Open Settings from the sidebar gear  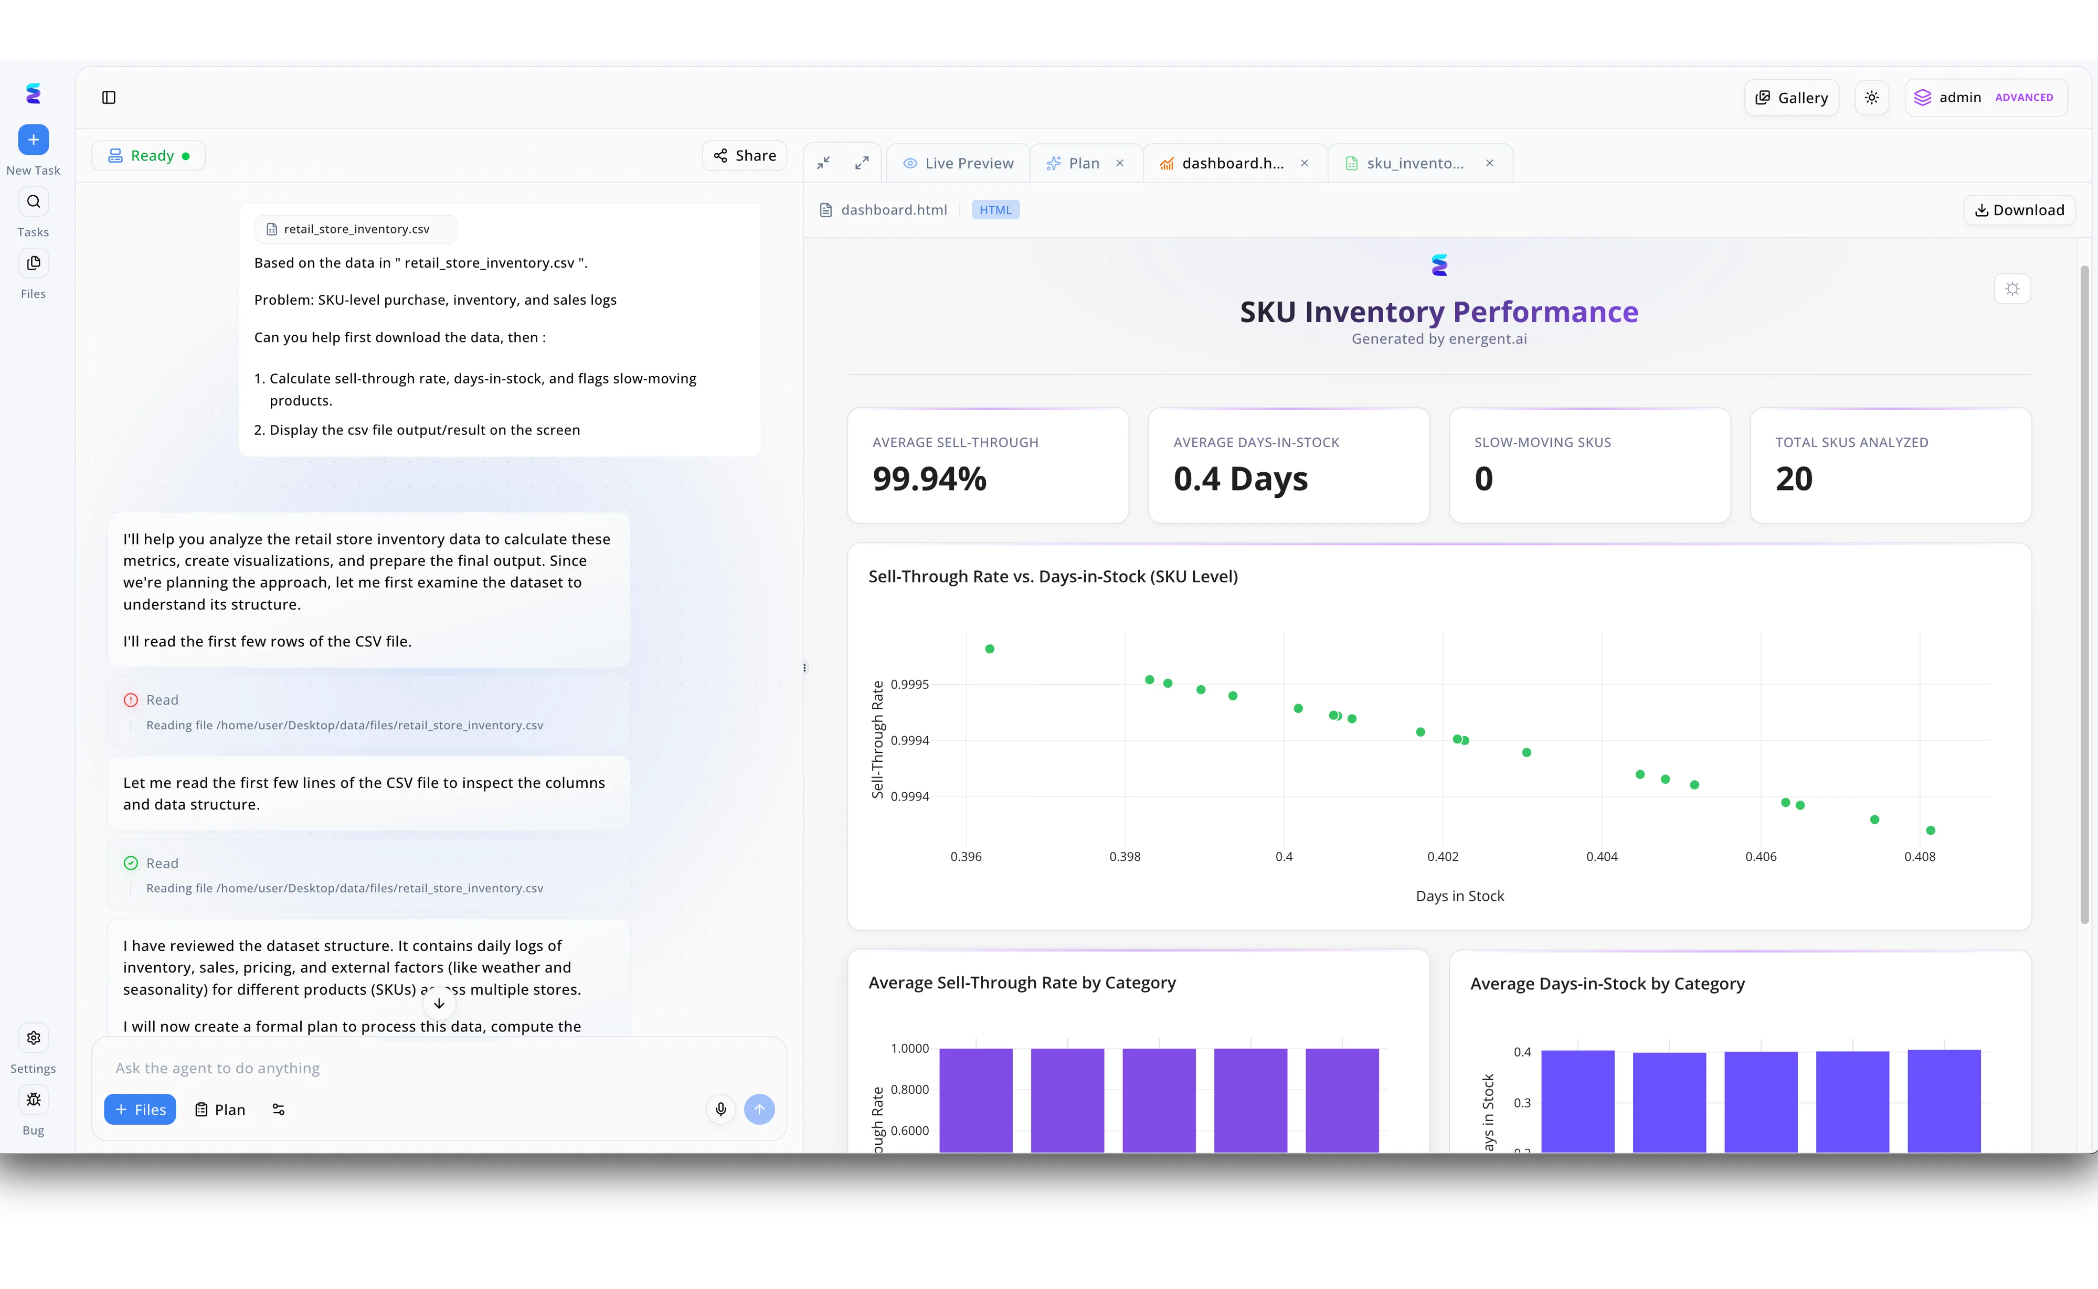click(x=33, y=1037)
